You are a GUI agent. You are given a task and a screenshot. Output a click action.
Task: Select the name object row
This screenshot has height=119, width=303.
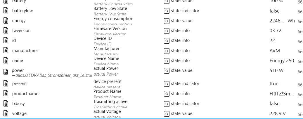pyautogui.click(x=18, y=61)
